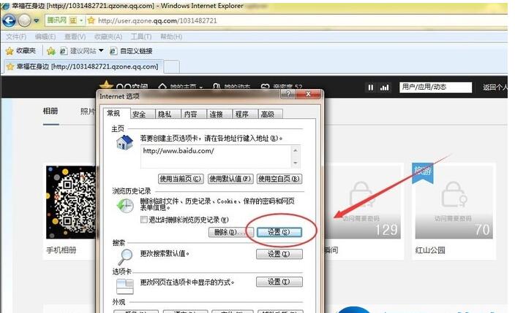Expand the 建议网站 dropdown arrow

point(102,51)
